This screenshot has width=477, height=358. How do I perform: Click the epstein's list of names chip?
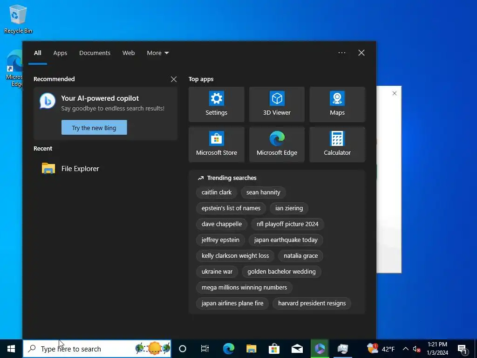click(231, 208)
